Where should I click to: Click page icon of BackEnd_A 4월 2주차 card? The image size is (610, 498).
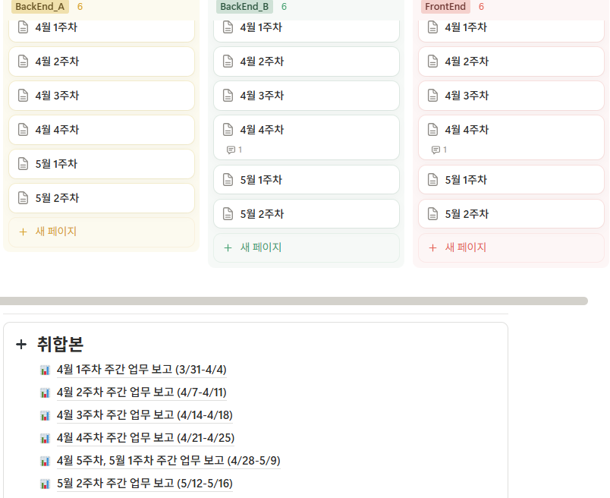pyautogui.click(x=23, y=61)
